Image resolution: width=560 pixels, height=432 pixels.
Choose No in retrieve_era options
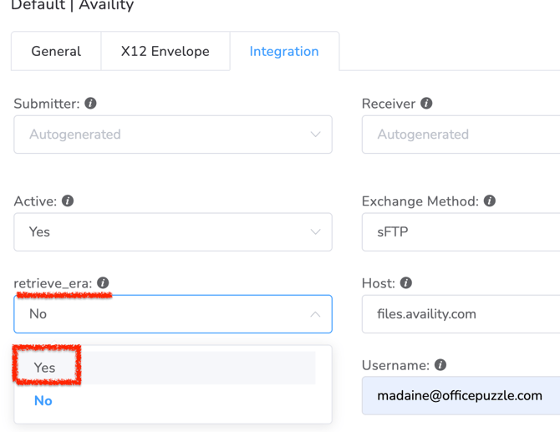point(43,401)
